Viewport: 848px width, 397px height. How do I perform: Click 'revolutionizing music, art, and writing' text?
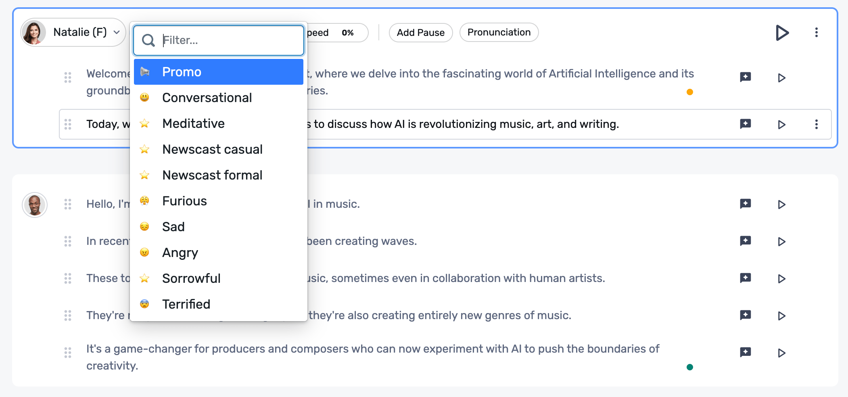click(518, 124)
